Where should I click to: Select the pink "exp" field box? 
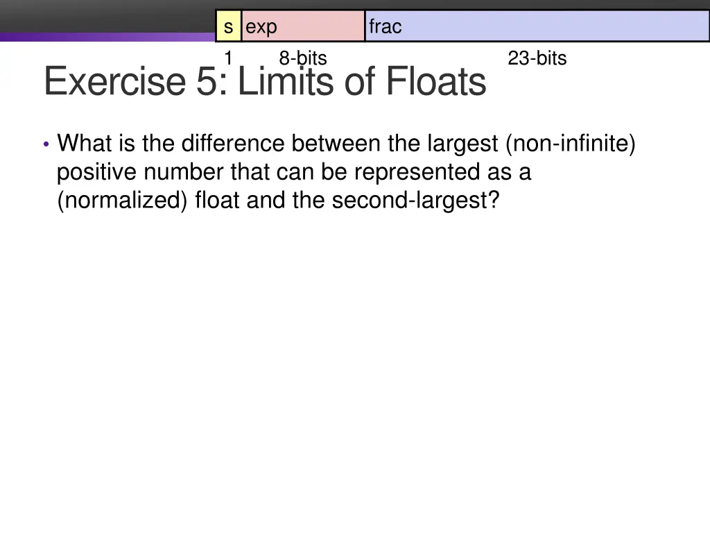304,26
